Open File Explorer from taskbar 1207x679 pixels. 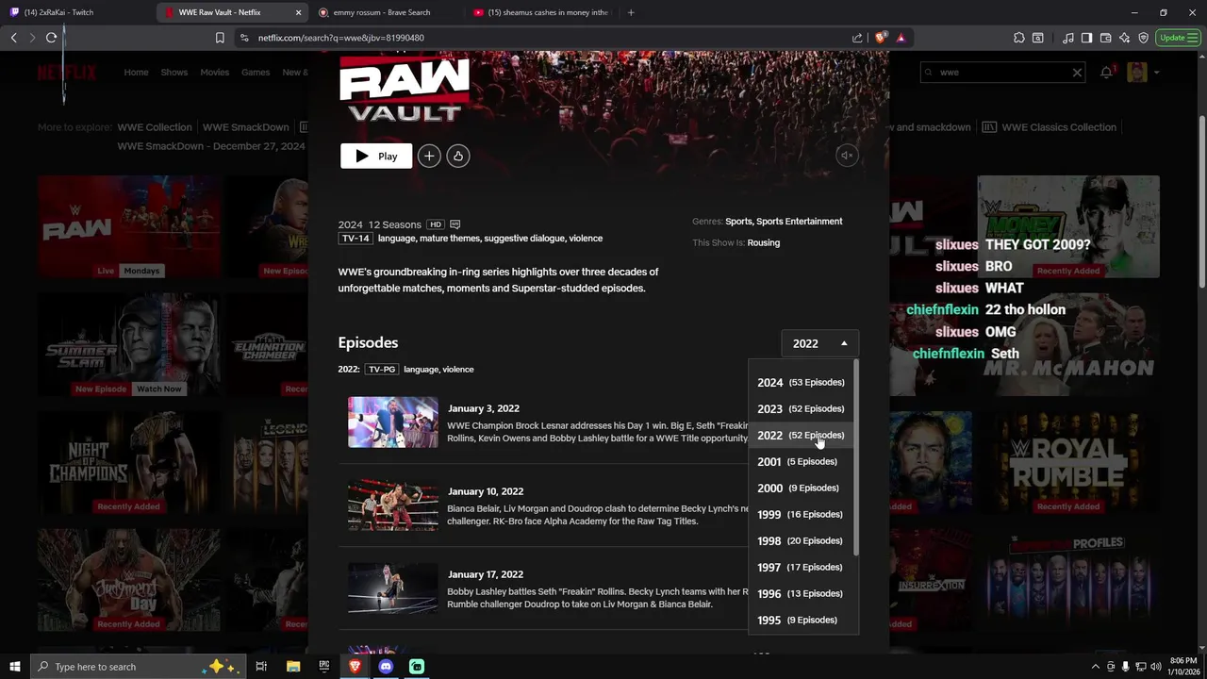[x=293, y=667]
